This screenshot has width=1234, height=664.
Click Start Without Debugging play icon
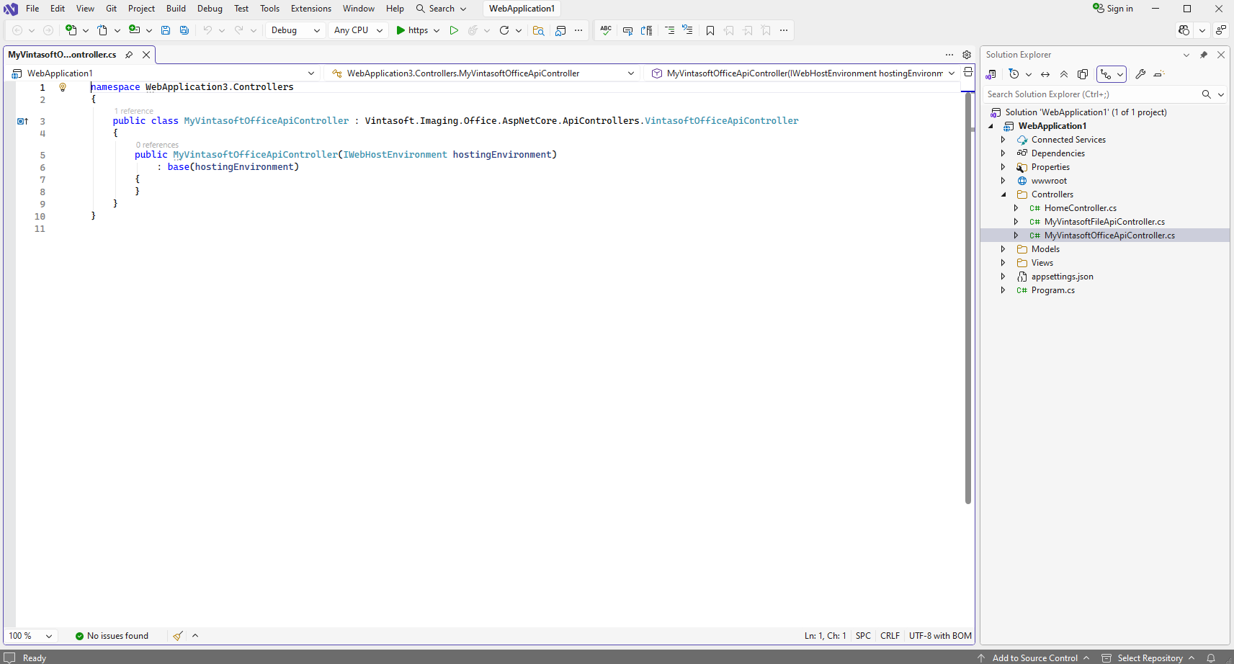(454, 30)
